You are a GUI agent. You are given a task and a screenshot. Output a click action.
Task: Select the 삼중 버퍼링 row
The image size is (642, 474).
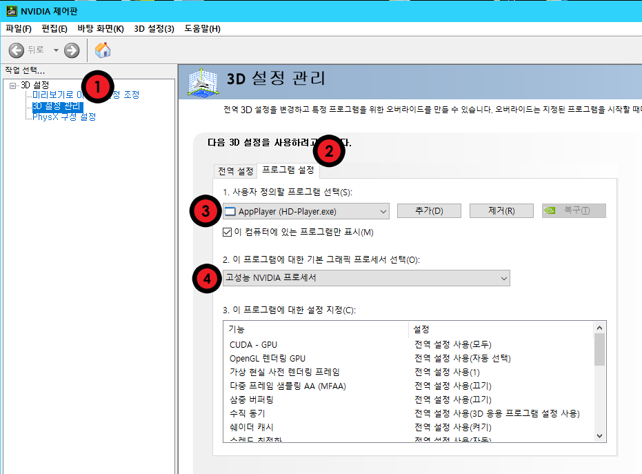[x=409, y=399]
